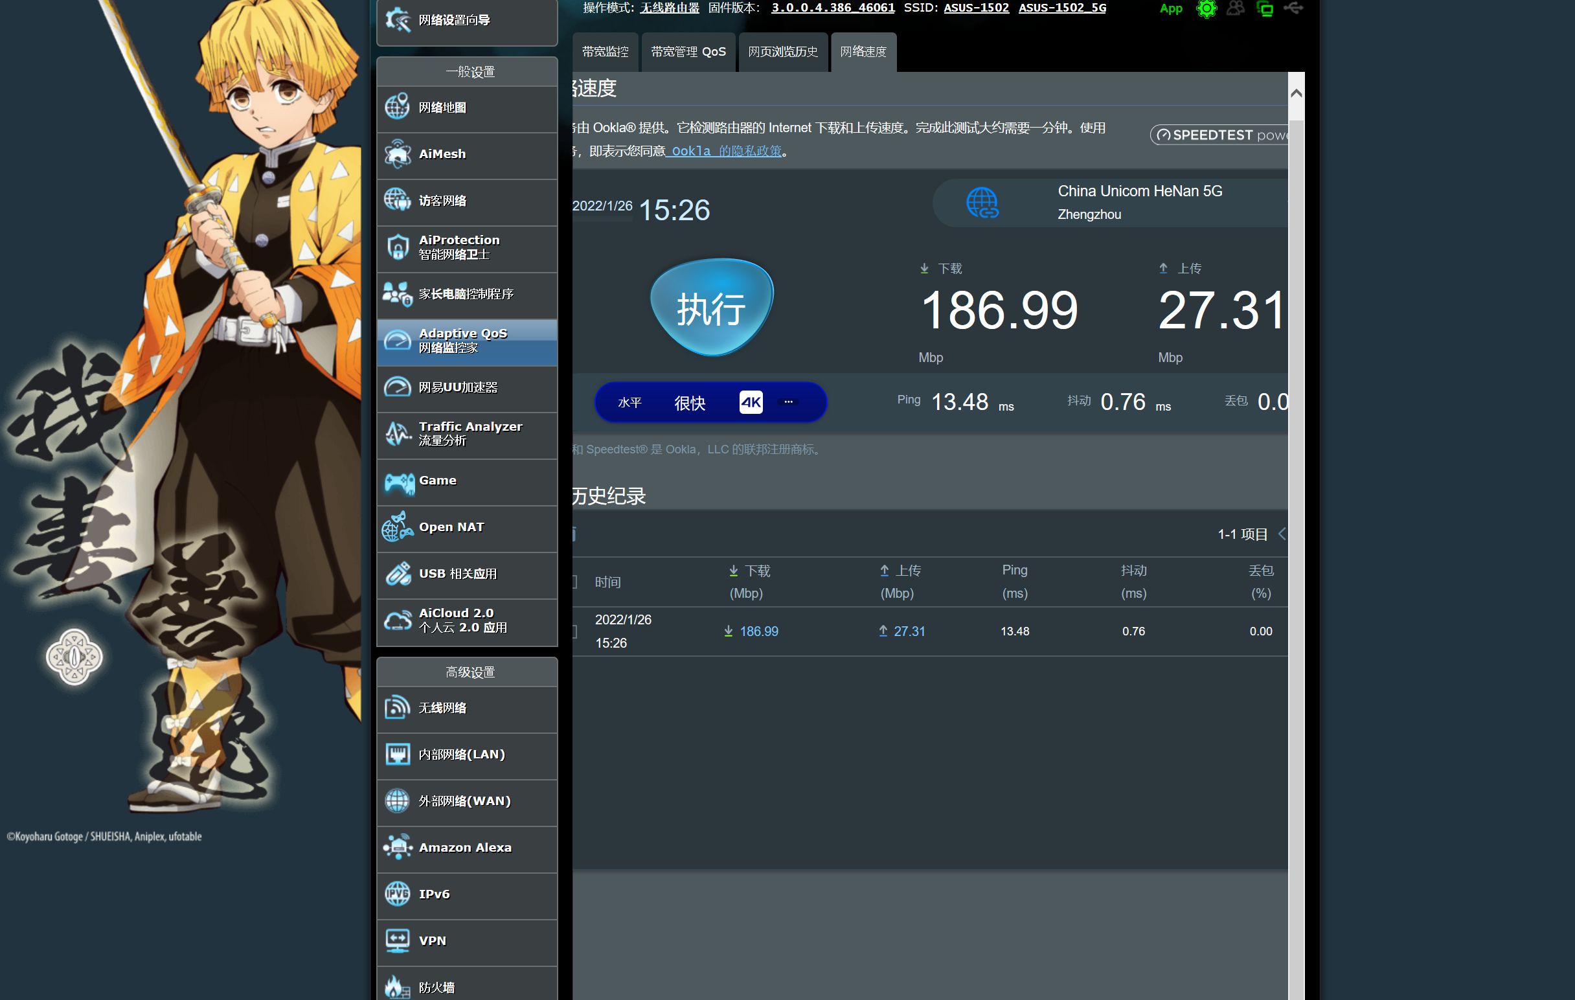Screen dimensions: 1575x1000
Task: Tick the checkbox for the 2022/1/26 record
Action: [574, 631]
